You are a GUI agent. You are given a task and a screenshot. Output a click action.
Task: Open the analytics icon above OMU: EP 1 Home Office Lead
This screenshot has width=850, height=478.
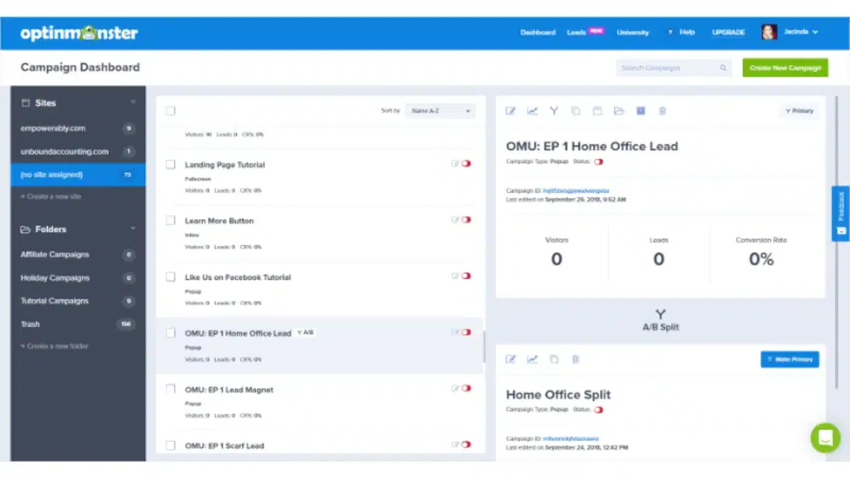tap(533, 111)
